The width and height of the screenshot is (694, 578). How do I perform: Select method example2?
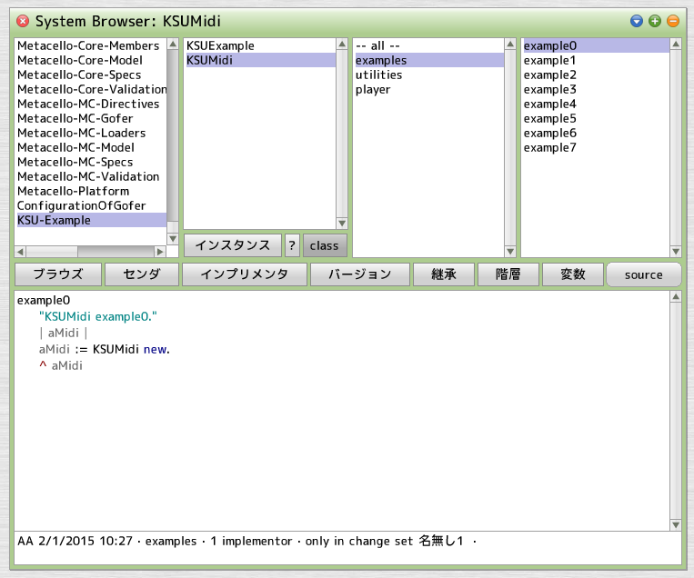(x=596, y=75)
